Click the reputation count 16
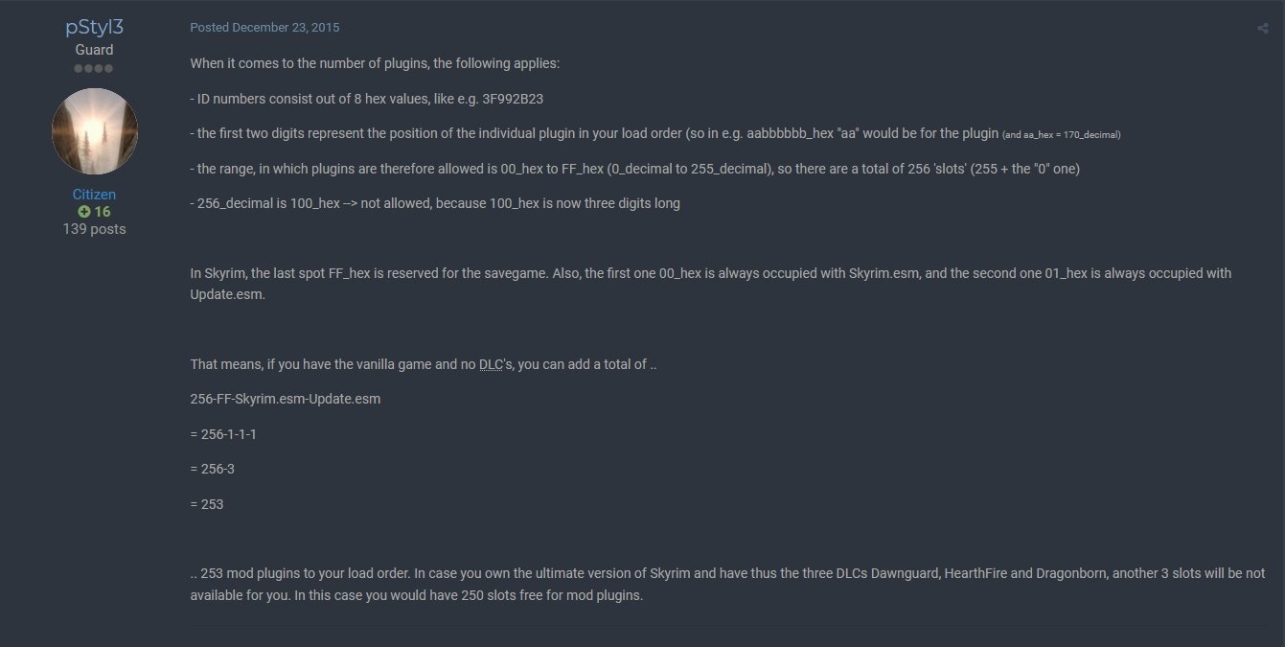Screen dimensions: 1285x647 click(103, 212)
